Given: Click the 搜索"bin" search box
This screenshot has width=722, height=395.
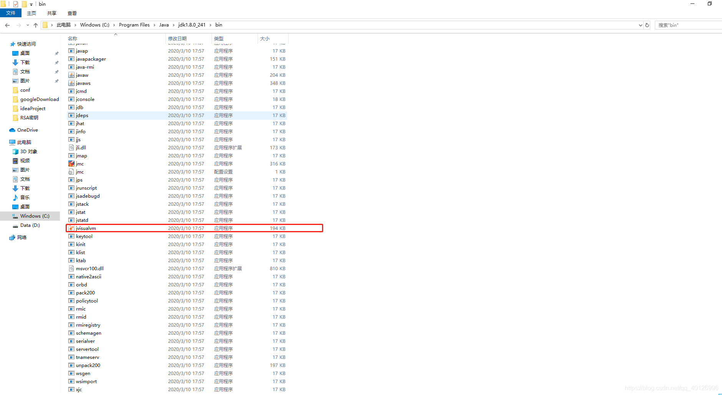Looking at the screenshot, I should (688, 25).
